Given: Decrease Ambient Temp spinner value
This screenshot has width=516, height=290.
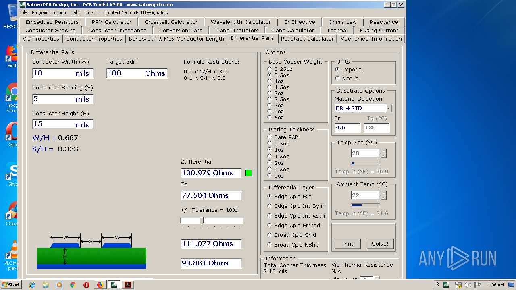Looking at the screenshot, I should point(383,198).
